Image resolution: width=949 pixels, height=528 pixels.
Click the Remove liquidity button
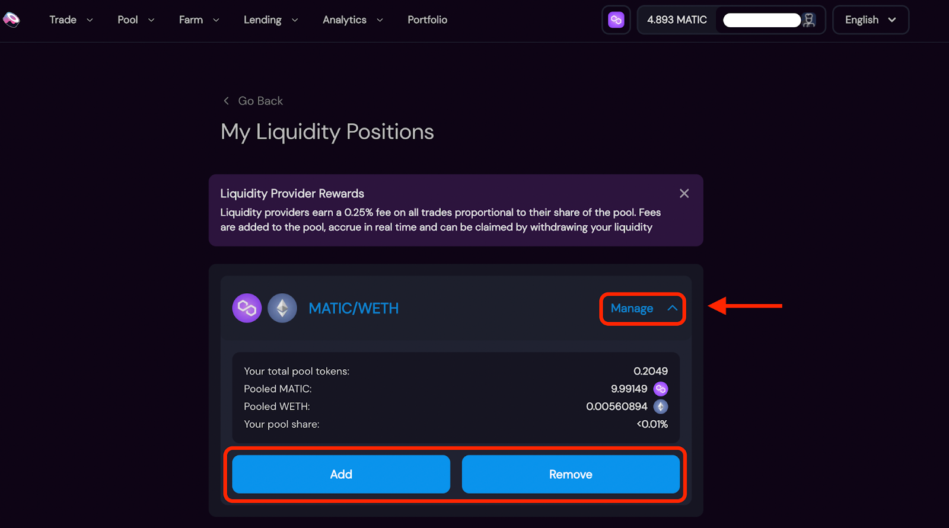click(x=571, y=474)
